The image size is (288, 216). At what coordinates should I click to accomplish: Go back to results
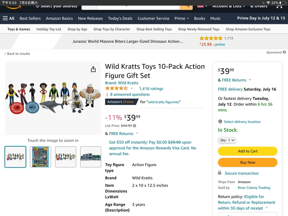click(17, 54)
